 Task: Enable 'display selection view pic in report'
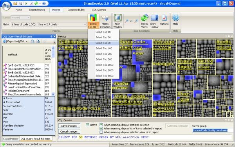(x=101, y=132)
